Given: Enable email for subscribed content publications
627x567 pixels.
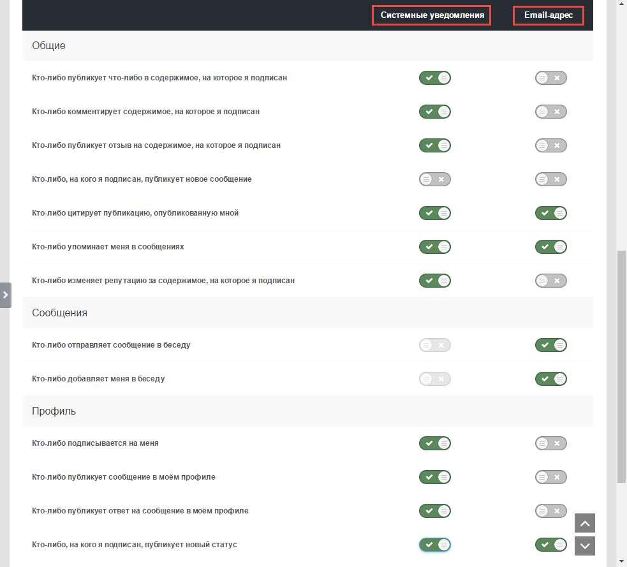Looking at the screenshot, I should 550,78.
